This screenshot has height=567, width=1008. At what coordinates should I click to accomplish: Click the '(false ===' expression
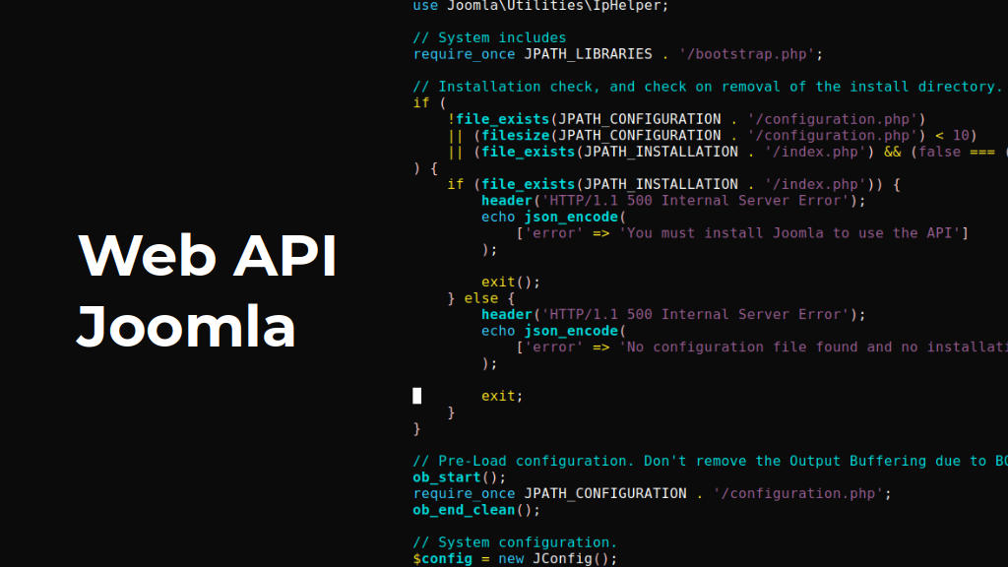tap(952, 153)
